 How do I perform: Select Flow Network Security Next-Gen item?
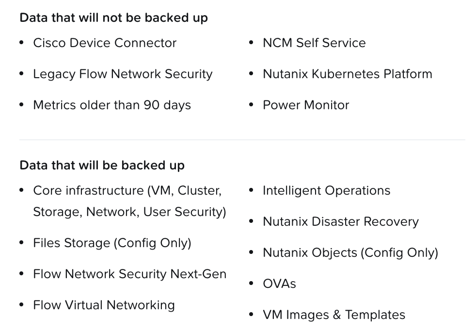[x=129, y=274]
